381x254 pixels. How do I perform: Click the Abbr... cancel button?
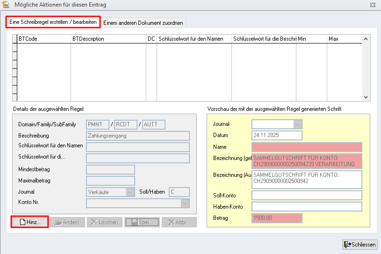pos(179,222)
